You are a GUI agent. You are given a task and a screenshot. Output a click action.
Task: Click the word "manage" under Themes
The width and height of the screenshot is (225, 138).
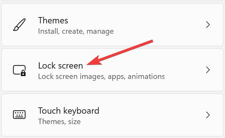tap(100, 32)
